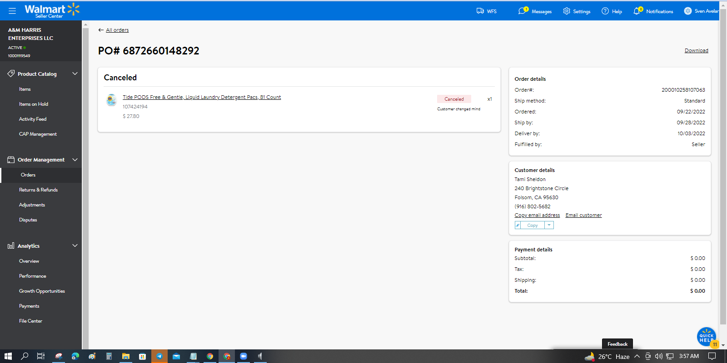Open File Center in the sidebar

tap(30, 321)
